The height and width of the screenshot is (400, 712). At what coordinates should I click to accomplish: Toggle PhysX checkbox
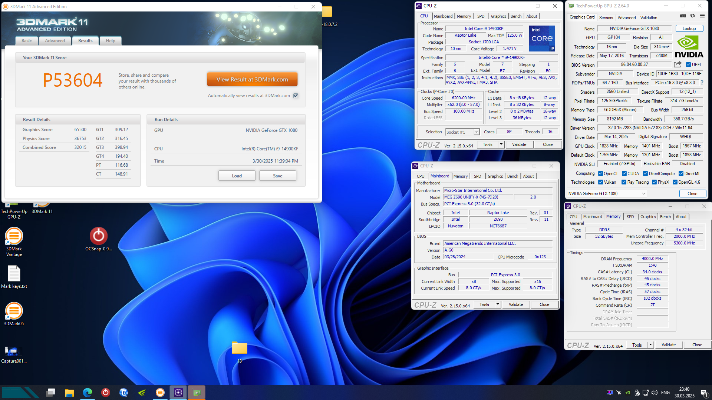pyautogui.click(x=654, y=182)
